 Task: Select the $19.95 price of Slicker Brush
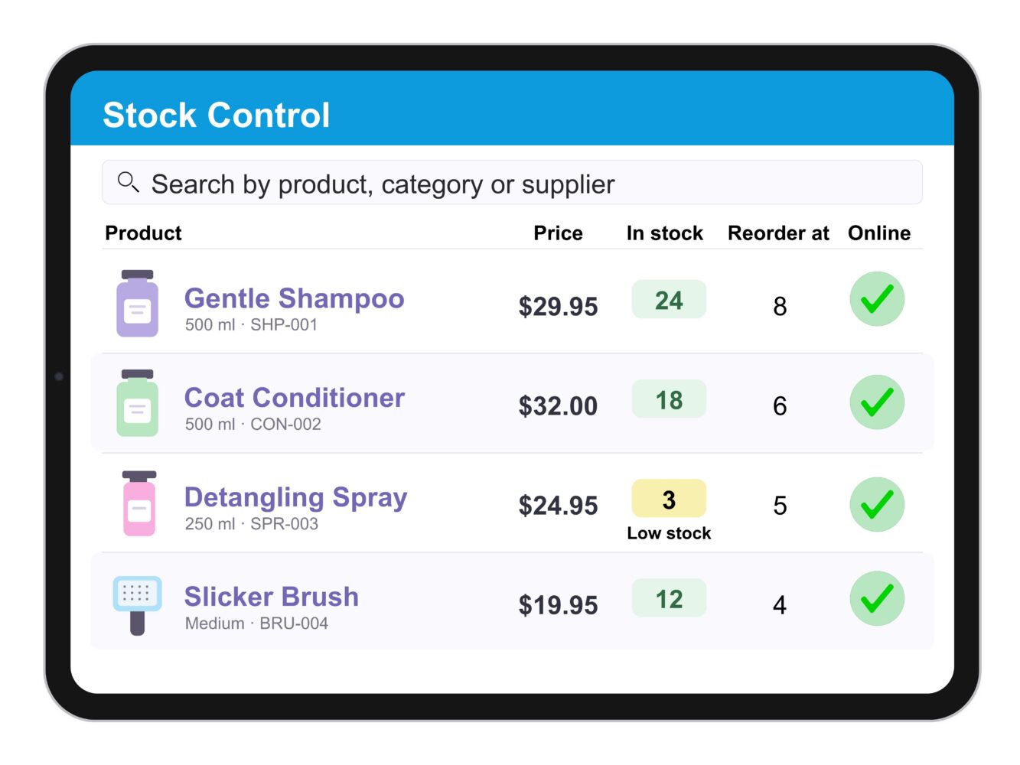(x=558, y=605)
